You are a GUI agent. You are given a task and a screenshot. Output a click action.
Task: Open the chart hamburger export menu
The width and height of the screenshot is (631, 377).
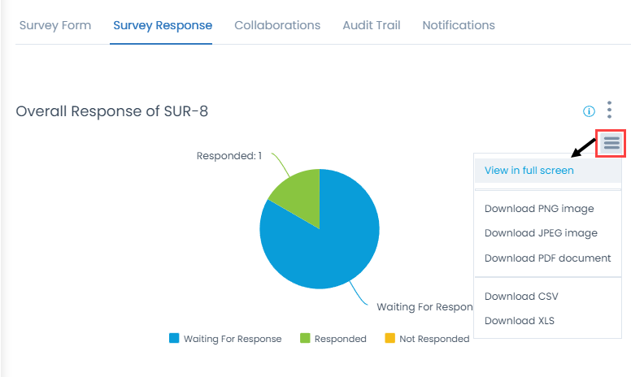coord(611,144)
